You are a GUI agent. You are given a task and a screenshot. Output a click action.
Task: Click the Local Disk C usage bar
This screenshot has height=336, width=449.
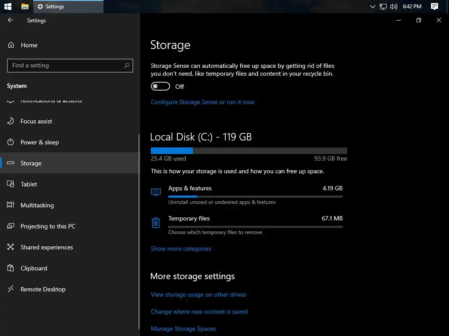click(x=249, y=150)
